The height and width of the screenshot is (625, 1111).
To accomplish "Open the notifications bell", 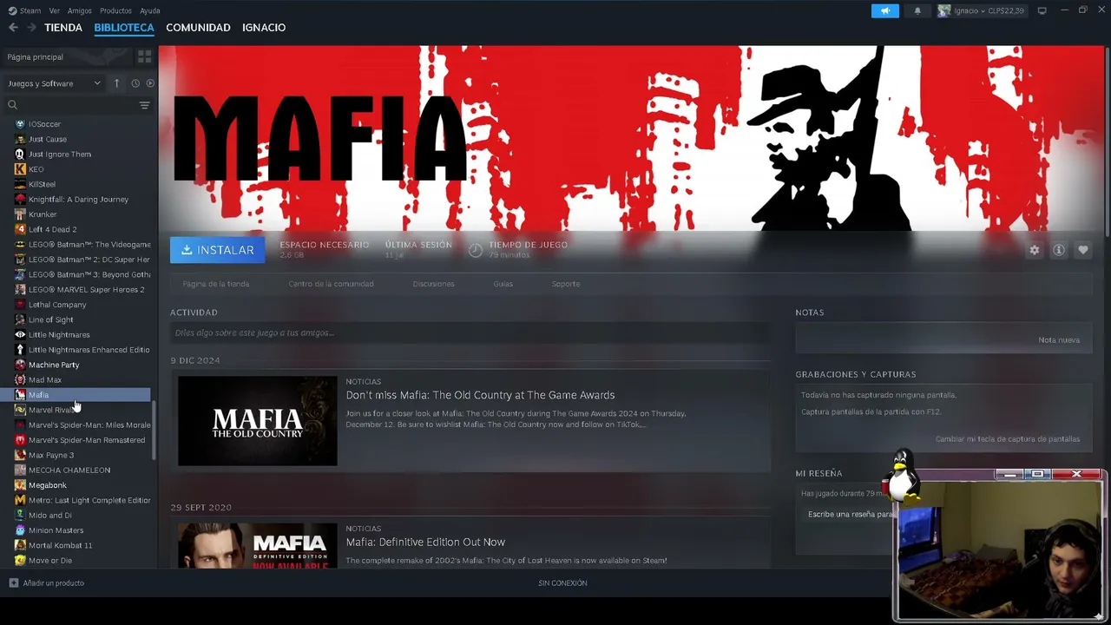I will pyautogui.click(x=917, y=10).
